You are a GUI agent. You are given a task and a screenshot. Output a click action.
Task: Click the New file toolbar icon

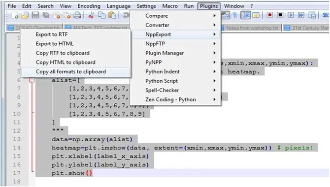(x=15, y=15)
